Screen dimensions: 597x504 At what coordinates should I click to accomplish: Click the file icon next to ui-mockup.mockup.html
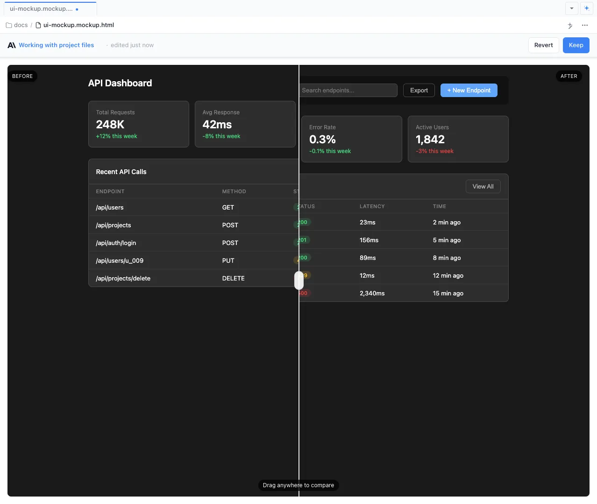point(39,25)
